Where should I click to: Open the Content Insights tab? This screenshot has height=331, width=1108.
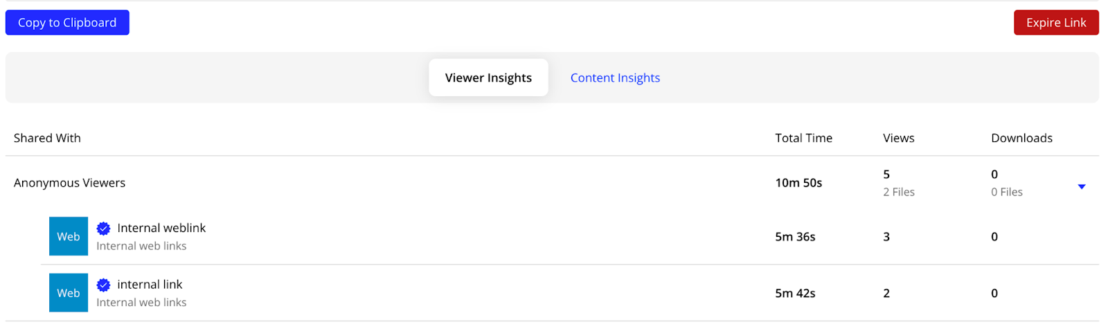click(615, 78)
